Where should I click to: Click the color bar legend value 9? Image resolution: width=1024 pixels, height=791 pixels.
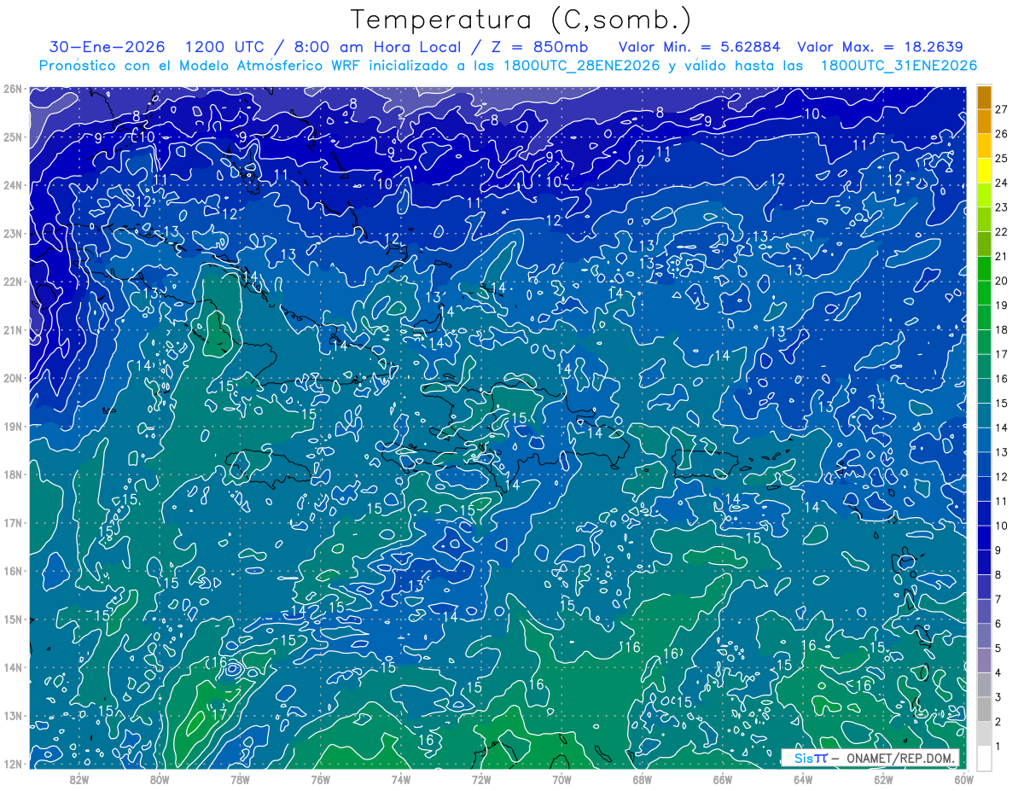999,550
